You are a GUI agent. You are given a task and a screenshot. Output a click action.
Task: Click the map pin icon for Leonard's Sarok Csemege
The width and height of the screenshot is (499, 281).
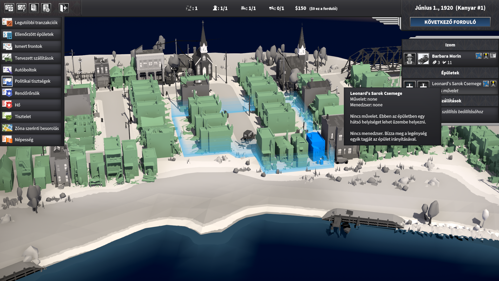tap(493, 84)
